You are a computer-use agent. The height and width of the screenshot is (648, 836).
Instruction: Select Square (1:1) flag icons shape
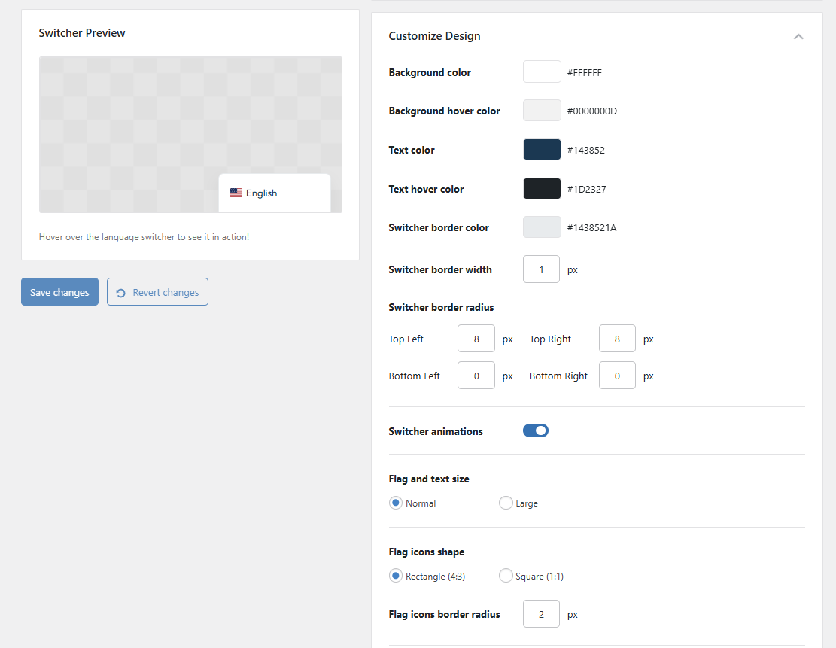tap(506, 575)
